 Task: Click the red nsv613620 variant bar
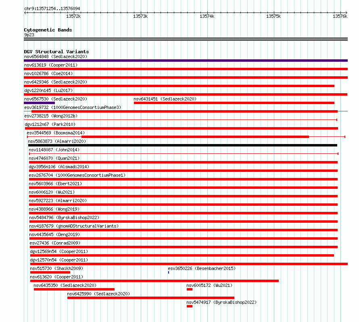pos(154,281)
